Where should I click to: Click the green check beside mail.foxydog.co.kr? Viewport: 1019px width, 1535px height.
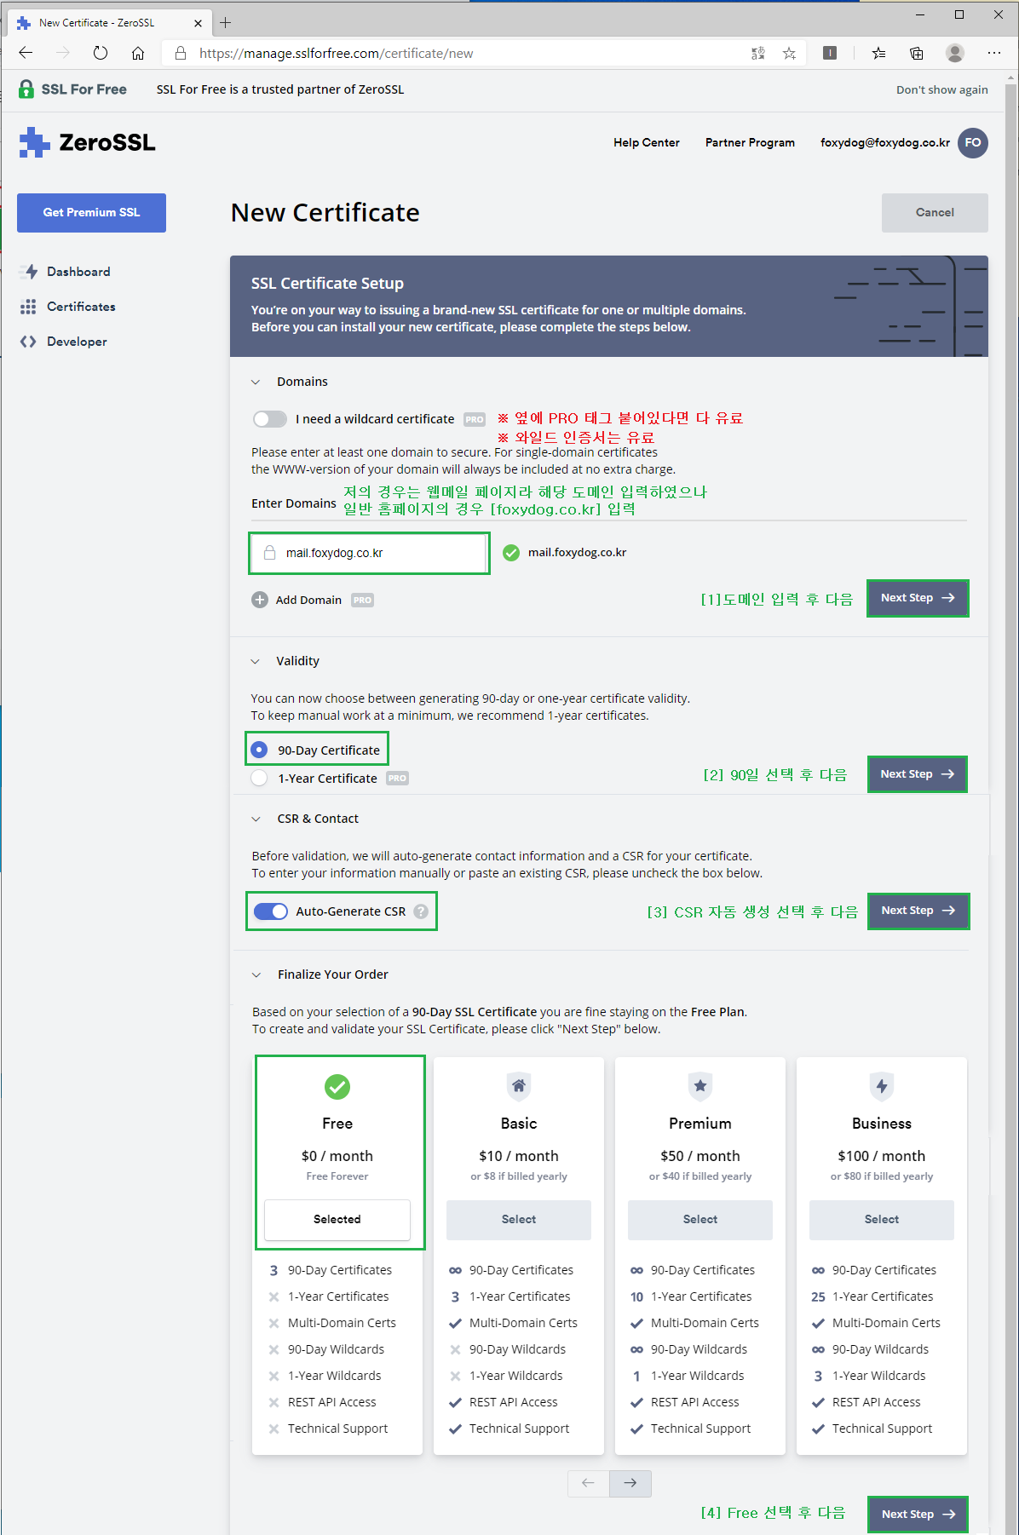point(511,553)
